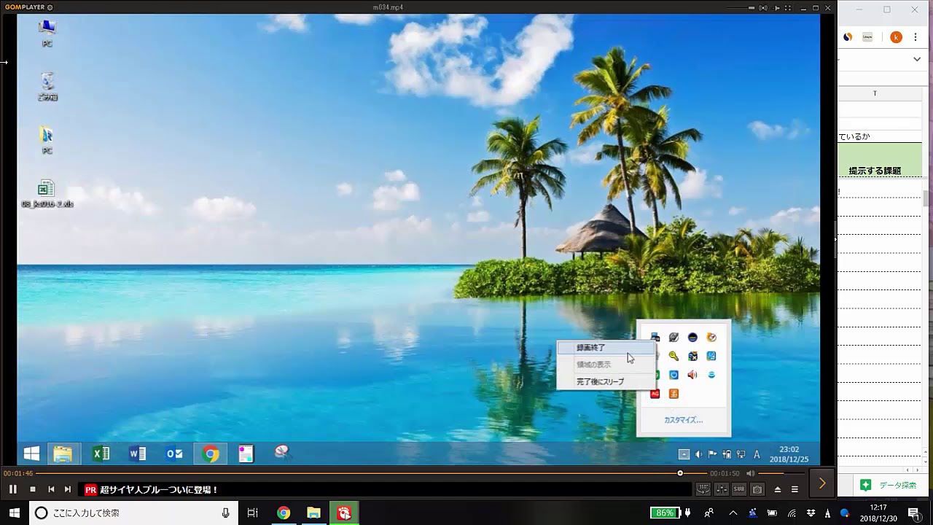This screenshot has height=525, width=933.
Task: Pause the GOM Player video
Action: coord(13,489)
